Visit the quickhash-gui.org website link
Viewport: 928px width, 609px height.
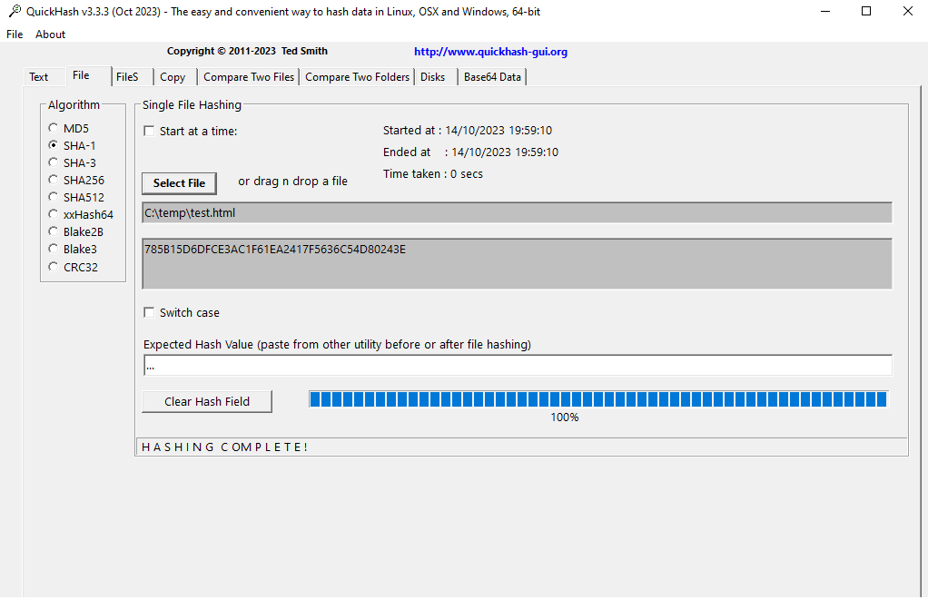[490, 52]
